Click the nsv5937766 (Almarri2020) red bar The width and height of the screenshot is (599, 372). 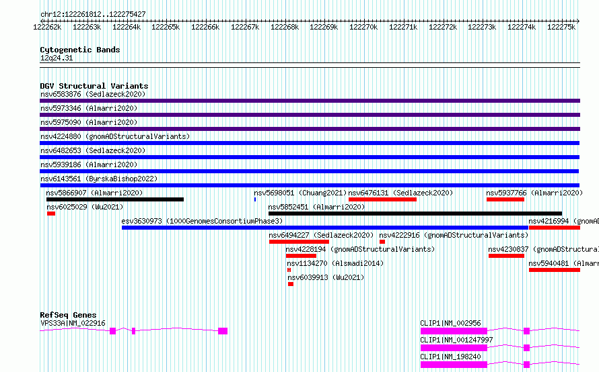[x=505, y=199]
